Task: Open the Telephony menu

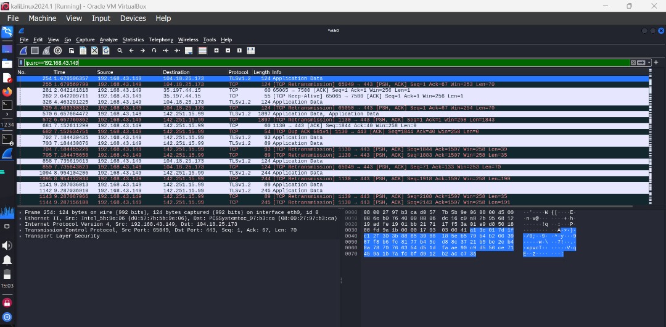Action: (x=161, y=39)
